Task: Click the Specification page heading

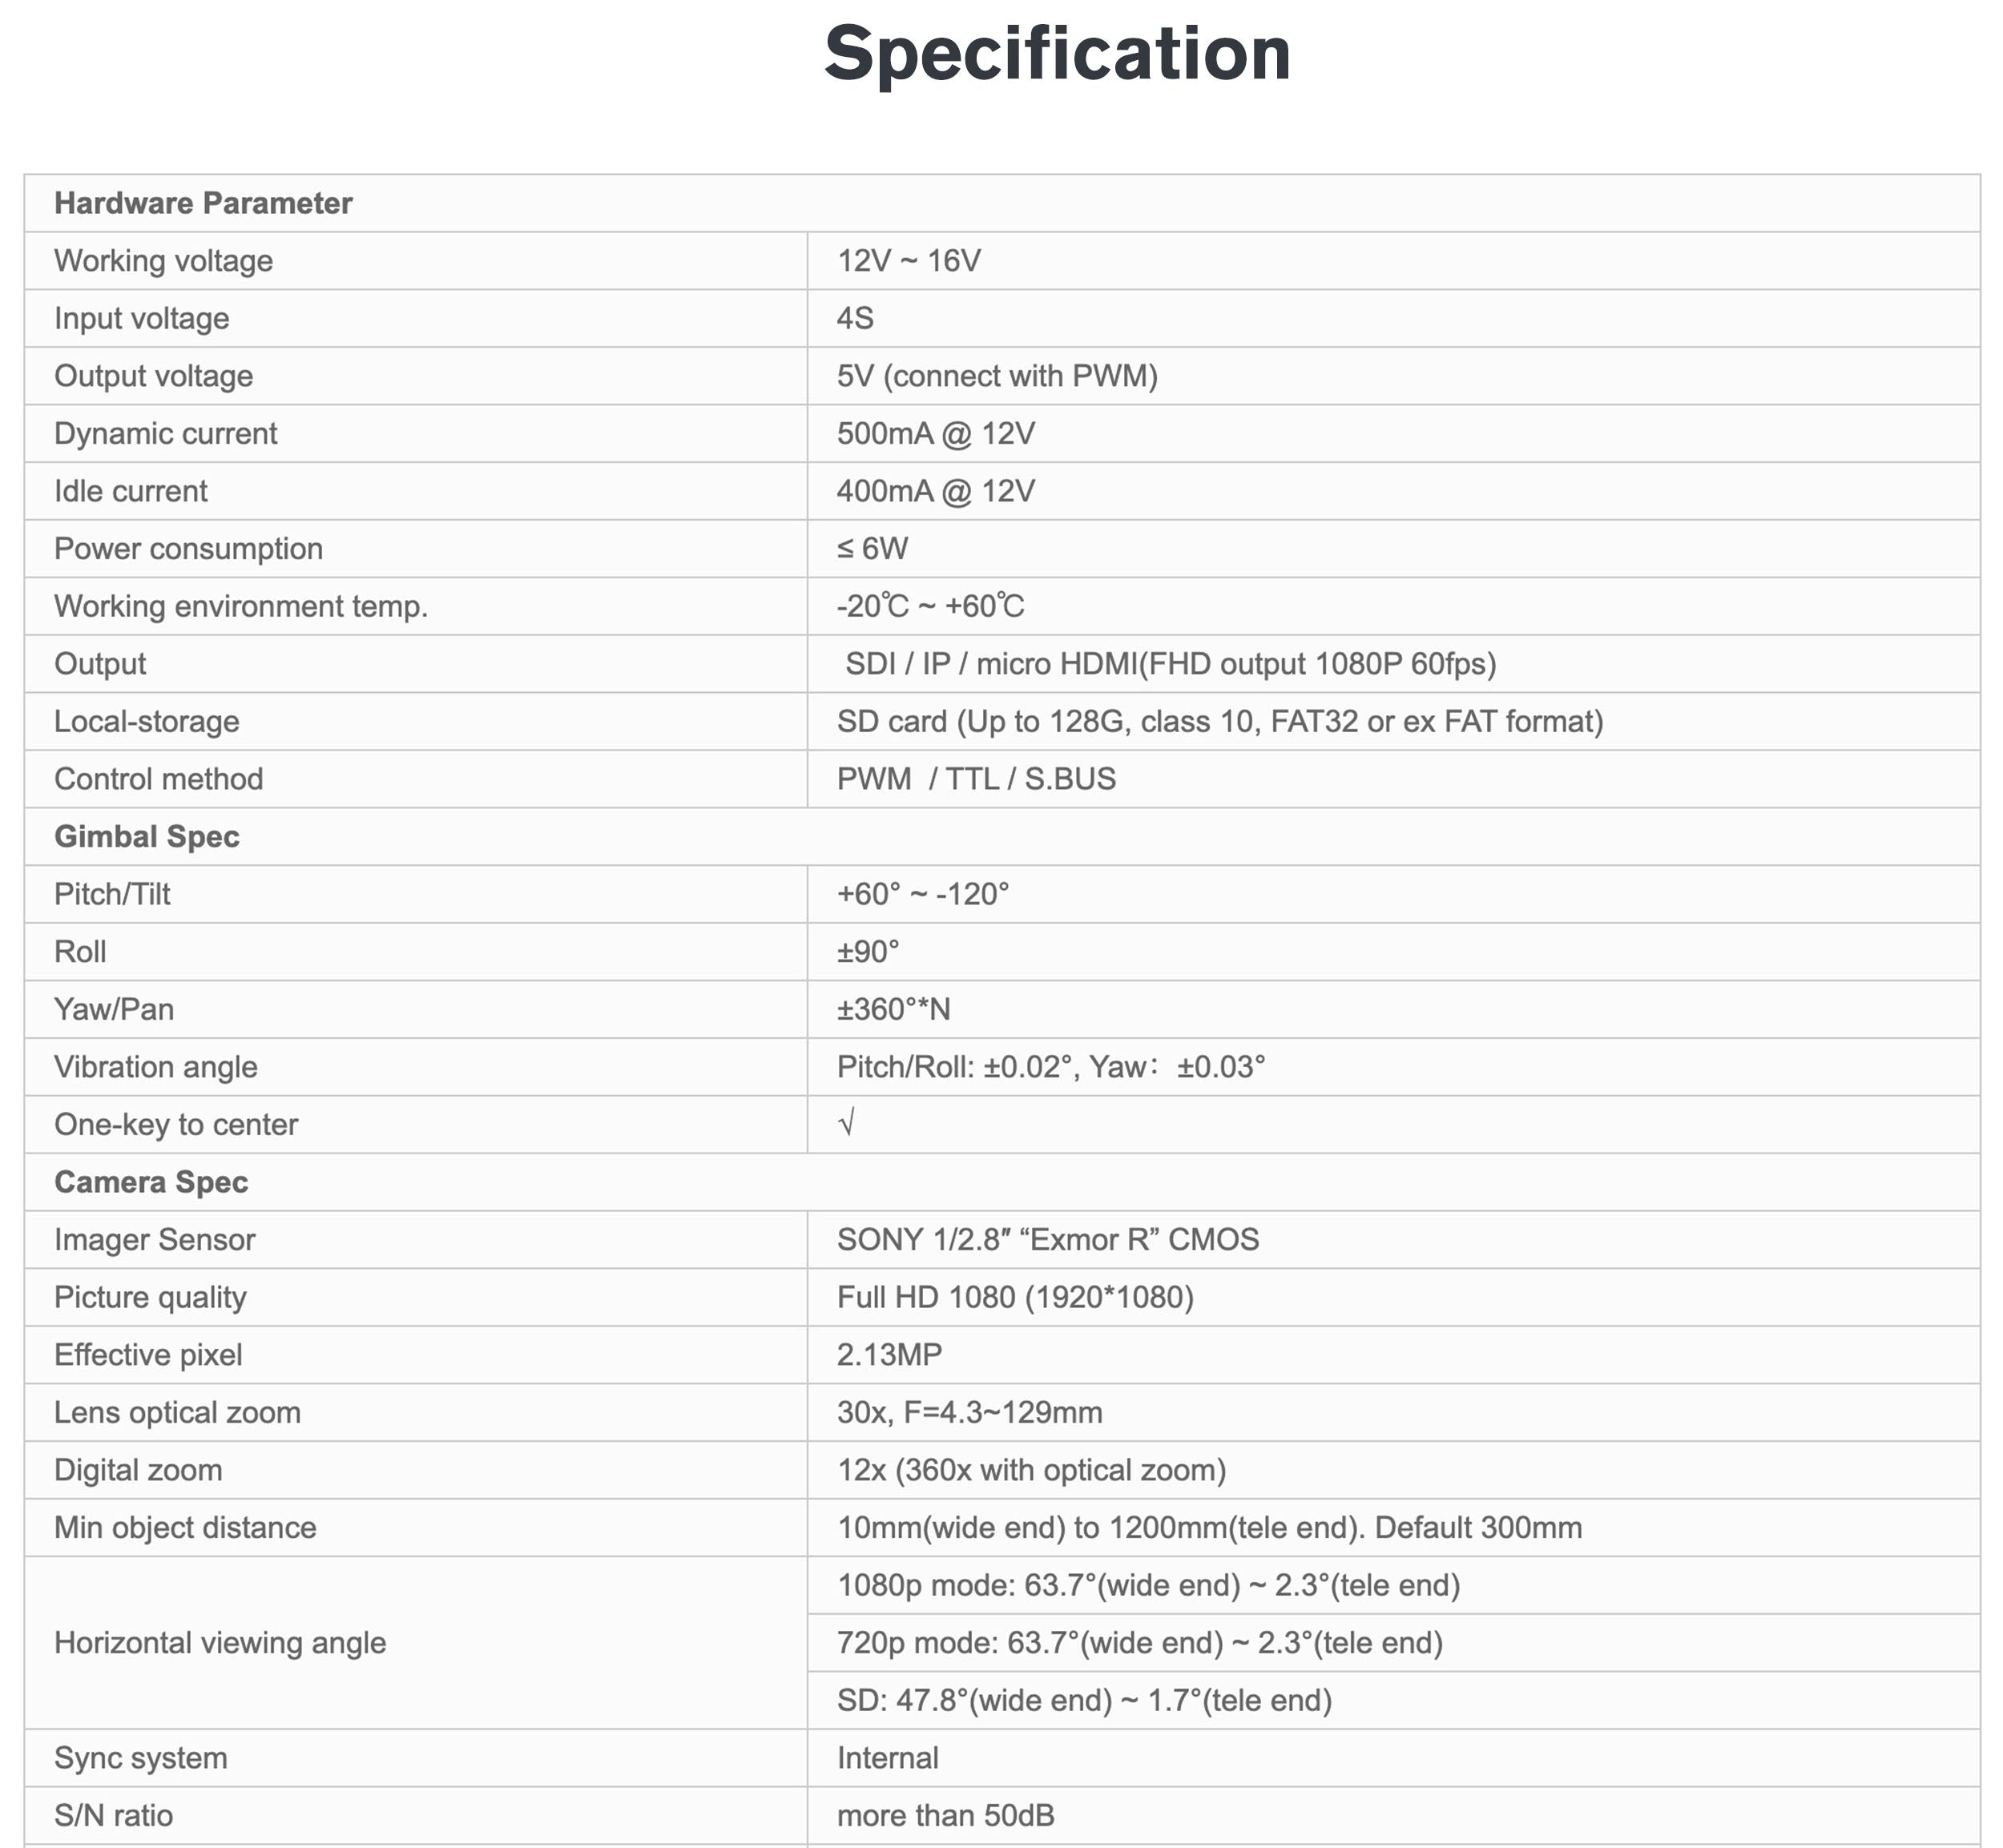Action: coord(1057,54)
